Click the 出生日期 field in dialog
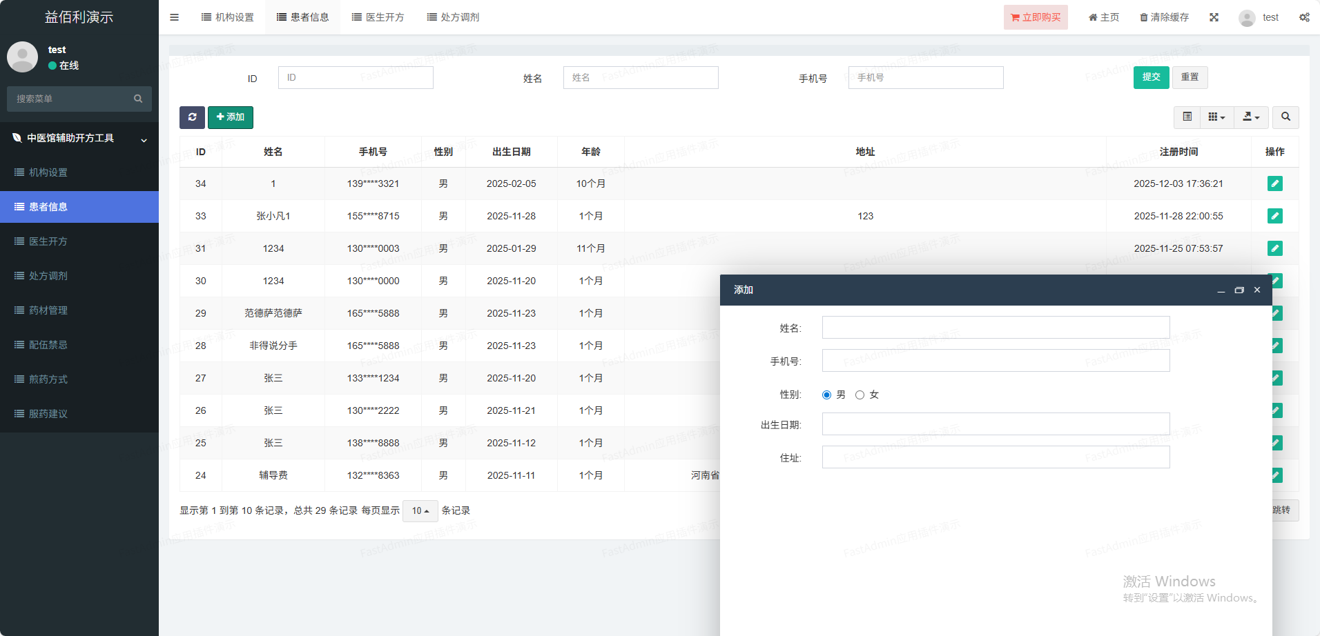This screenshot has width=1320, height=636. (x=996, y=424)
